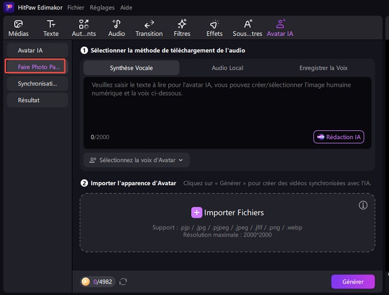
Task: Select the Synthèse Vocale tab
Action: tap(131, 68)
